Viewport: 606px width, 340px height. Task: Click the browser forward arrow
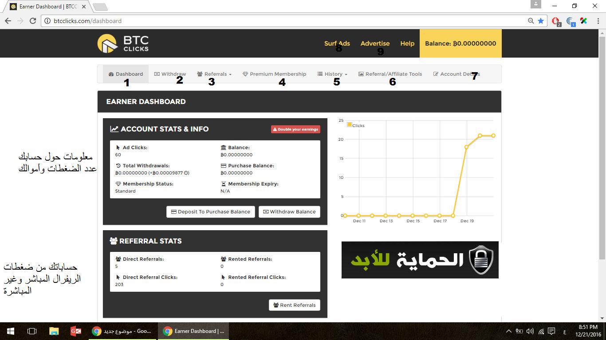click(x=20, y=21)
